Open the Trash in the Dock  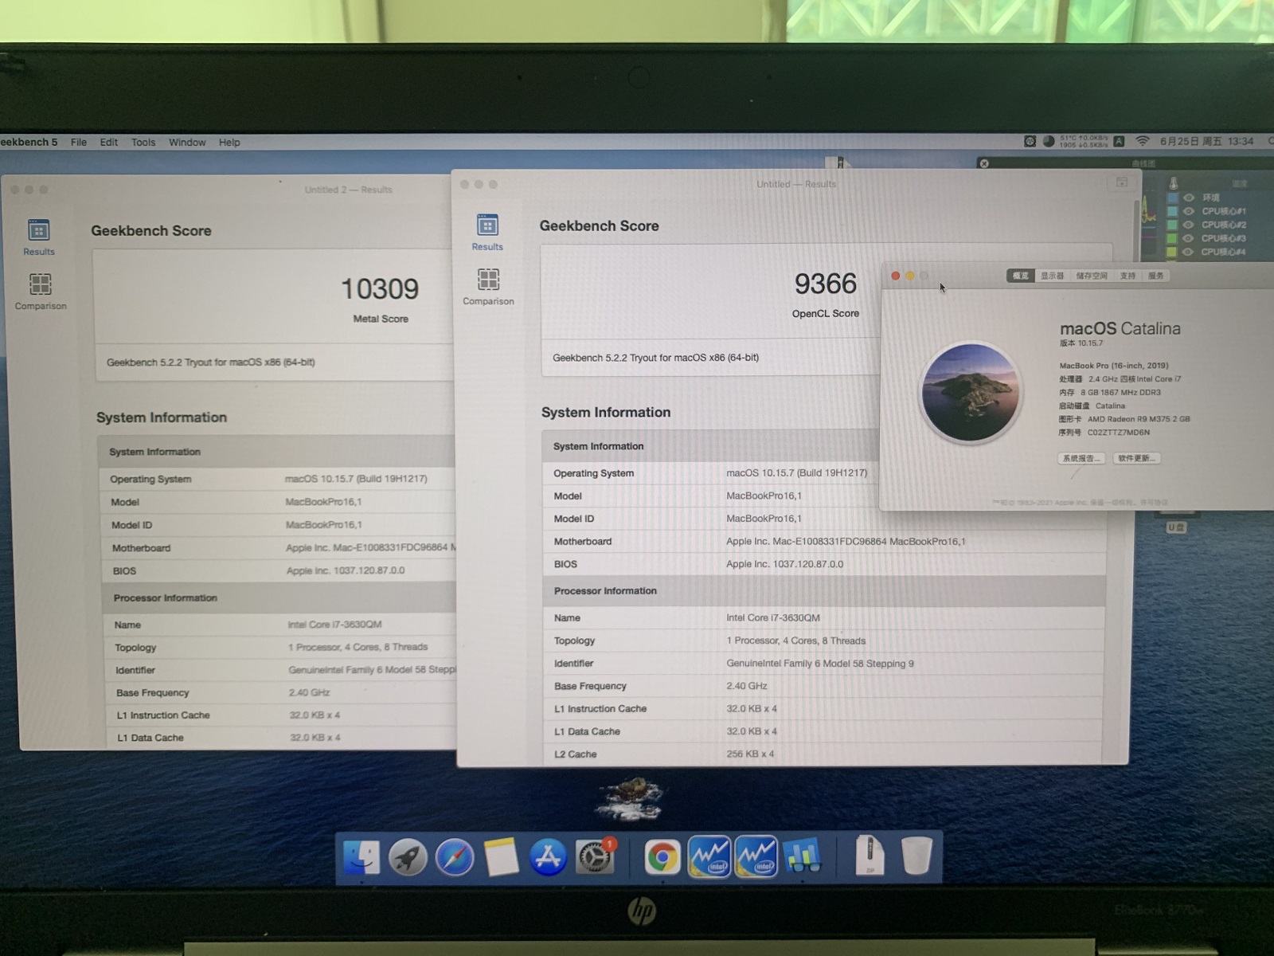(916, 856)
